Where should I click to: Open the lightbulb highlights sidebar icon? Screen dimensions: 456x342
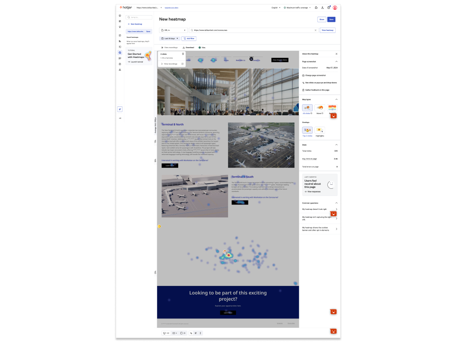[x=120, y=27]
